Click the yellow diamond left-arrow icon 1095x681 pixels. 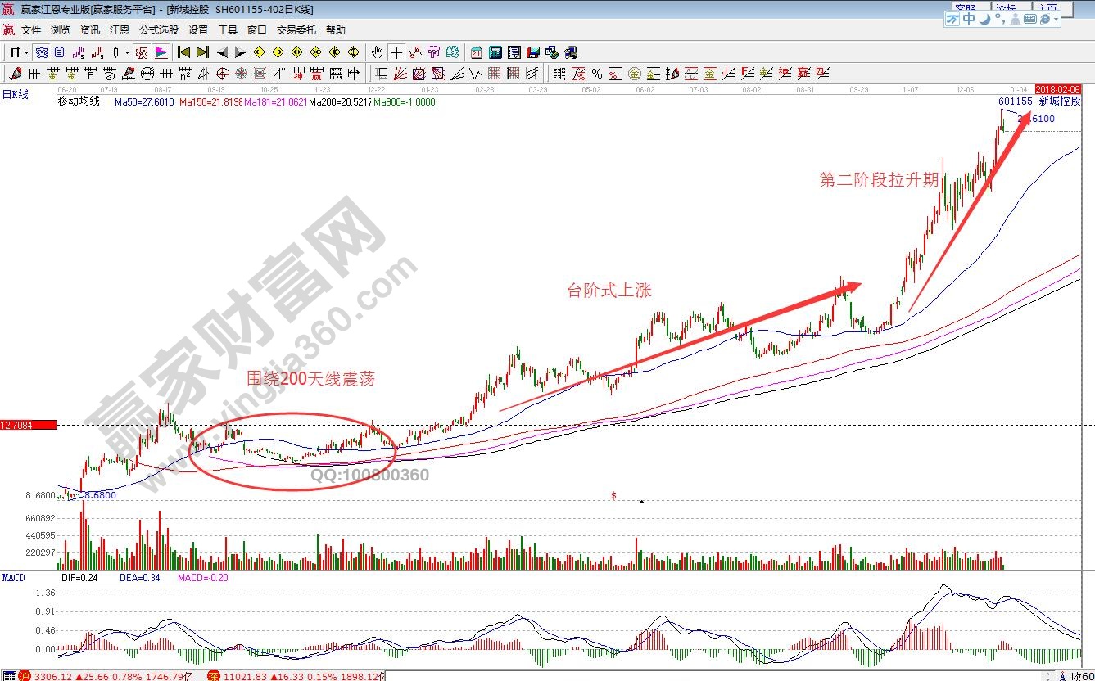[260, 52]
